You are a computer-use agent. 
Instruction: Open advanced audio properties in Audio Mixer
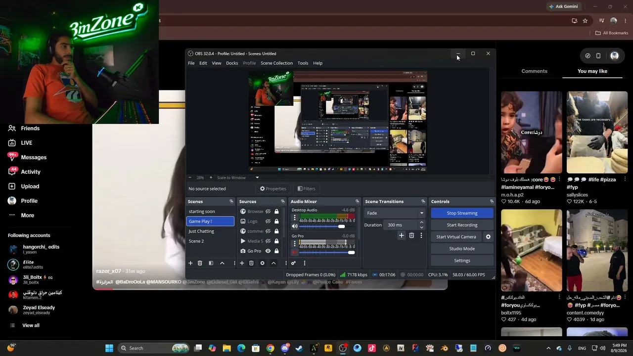pos(293,263)
